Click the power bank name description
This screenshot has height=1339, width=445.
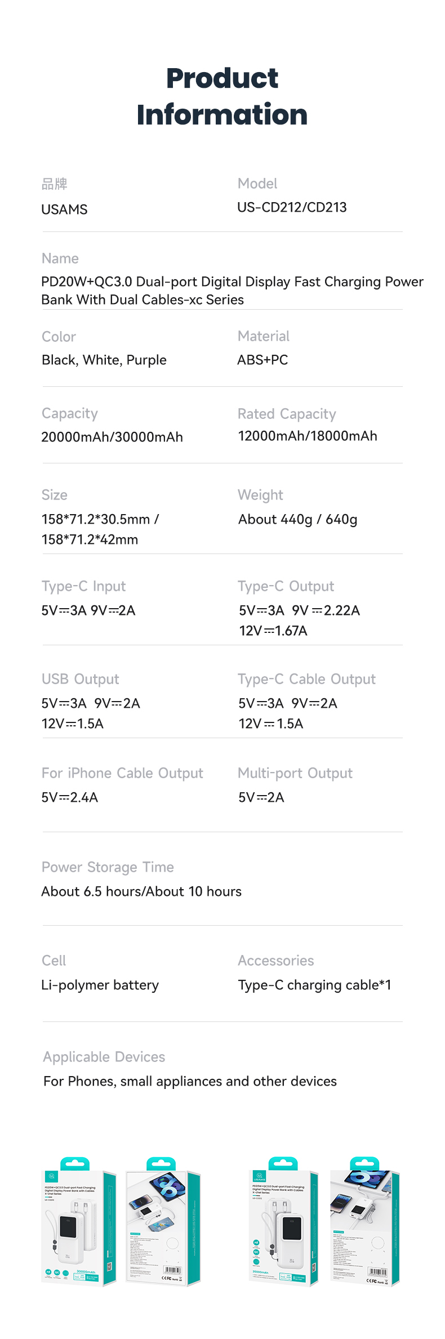click(232, 291)
